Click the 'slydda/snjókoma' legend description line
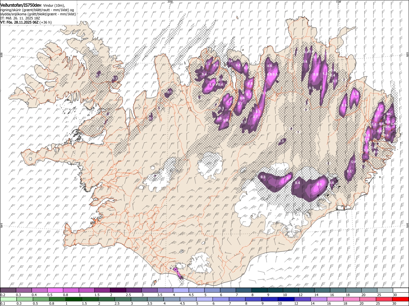Image resolution: width=409 pixels, height=306 pixels. 38,14
